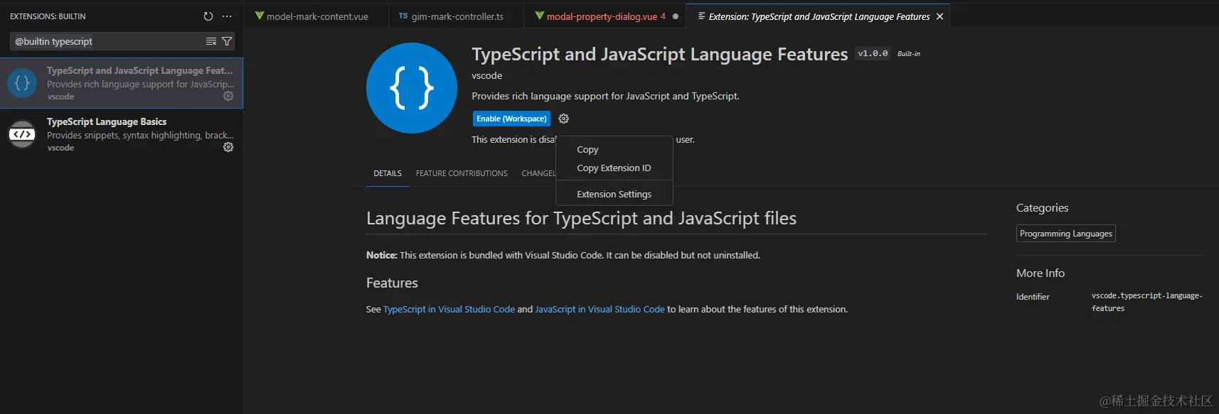Click the manage gear on TypeScript Language Basics
The image size is (1219, 414).
228,147
